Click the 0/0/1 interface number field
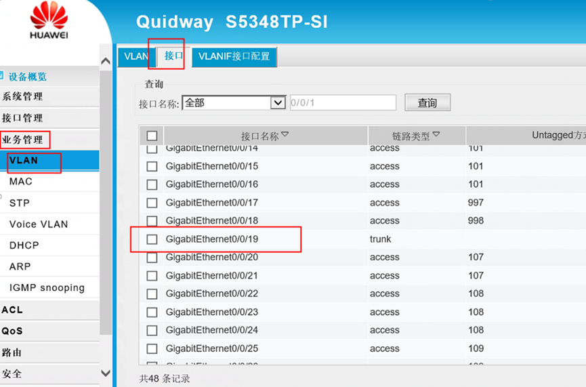The width and height of the screenshot is (586, 387). 343,102
